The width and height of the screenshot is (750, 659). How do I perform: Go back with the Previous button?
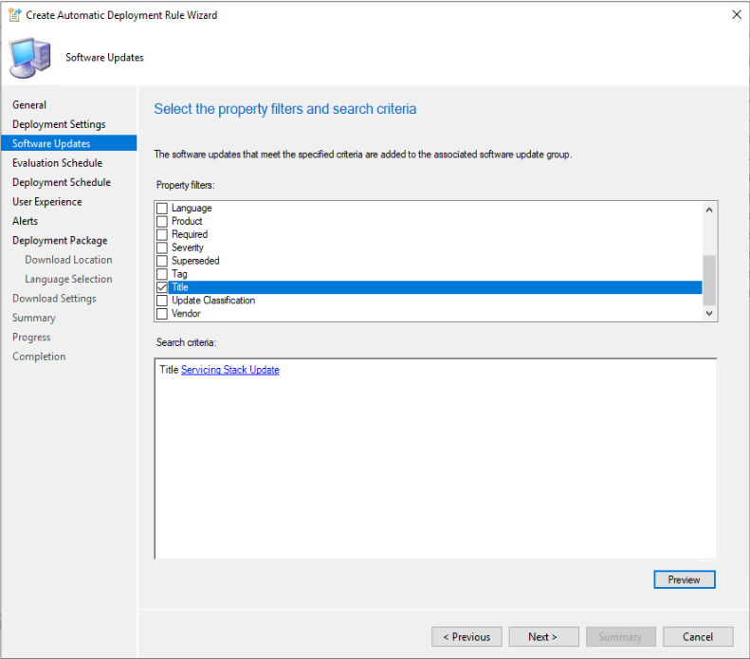coord(466,637)
